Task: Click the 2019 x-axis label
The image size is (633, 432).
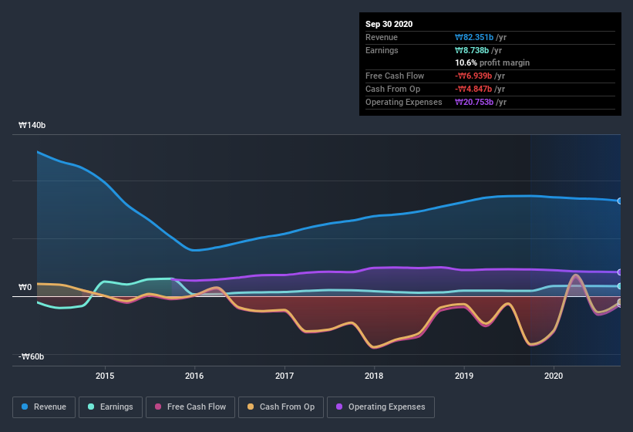Action: (x=464, y=376)
